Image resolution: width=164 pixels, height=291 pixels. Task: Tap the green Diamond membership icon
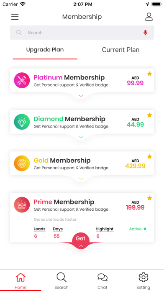[22, 122]
